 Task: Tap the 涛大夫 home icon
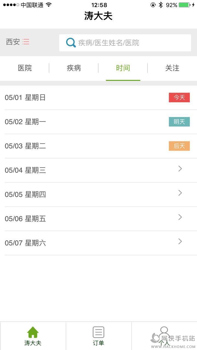[x=33, y=332]
